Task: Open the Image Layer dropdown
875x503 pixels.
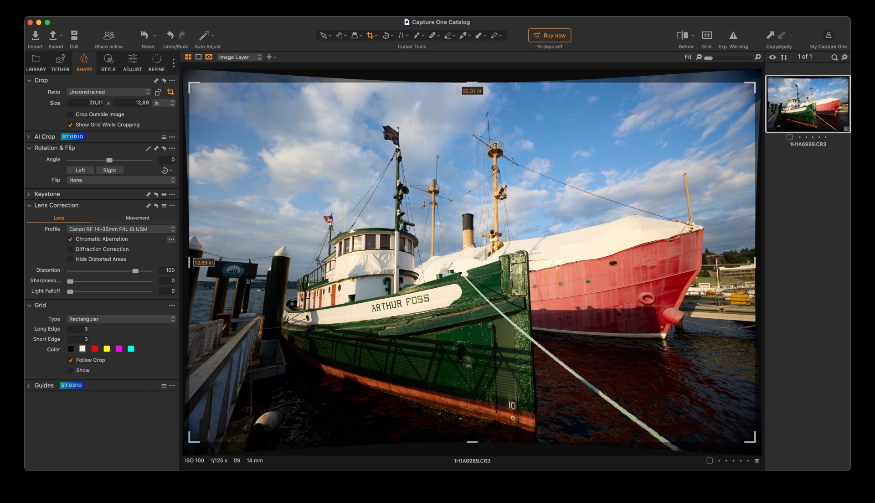Action: click(x=240, y=57)
